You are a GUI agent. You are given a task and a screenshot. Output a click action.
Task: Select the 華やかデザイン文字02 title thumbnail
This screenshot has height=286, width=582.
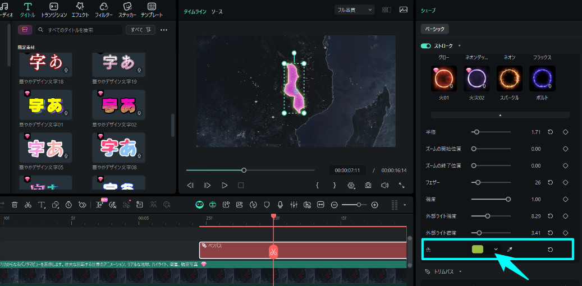[x=119, y=105]
